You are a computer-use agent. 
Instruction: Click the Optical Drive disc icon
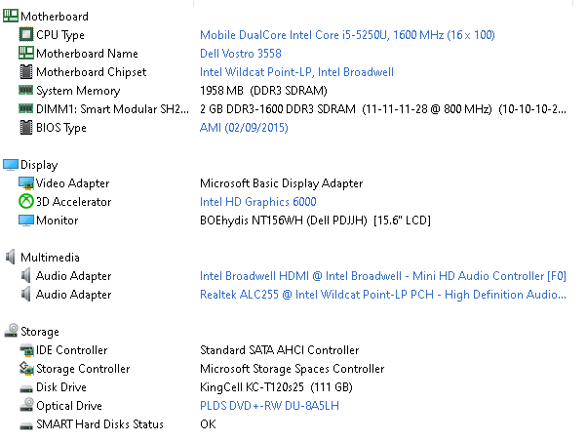(x=26, y=405)
